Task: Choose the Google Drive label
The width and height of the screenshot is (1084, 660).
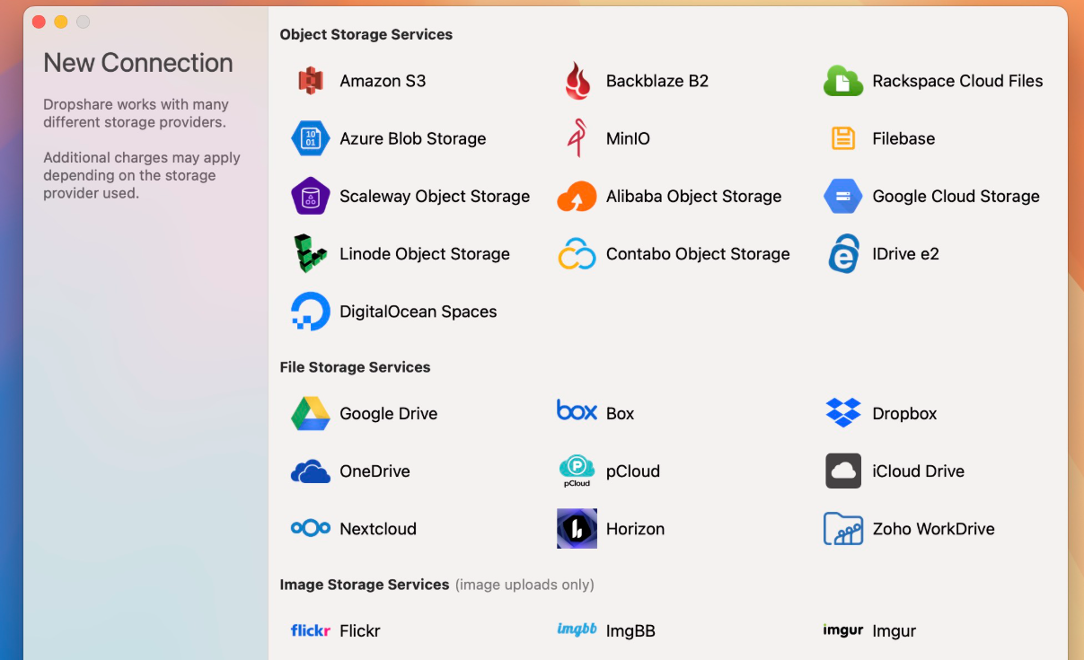Action: (389, 413)
